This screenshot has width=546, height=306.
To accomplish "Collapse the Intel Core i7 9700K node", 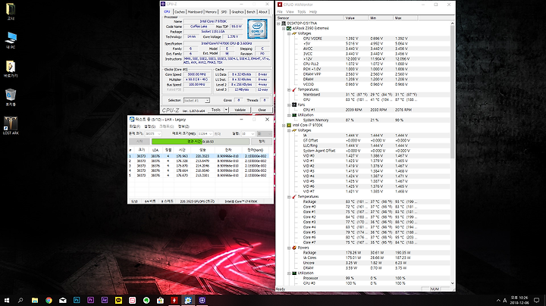I will click(284, 126).
